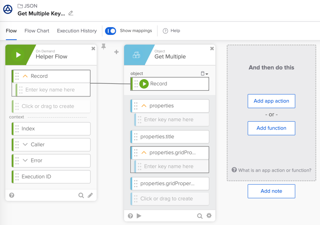Click the plus icon to insert a card
Viewport: 320px width, 225px height.
pos(116,52)
